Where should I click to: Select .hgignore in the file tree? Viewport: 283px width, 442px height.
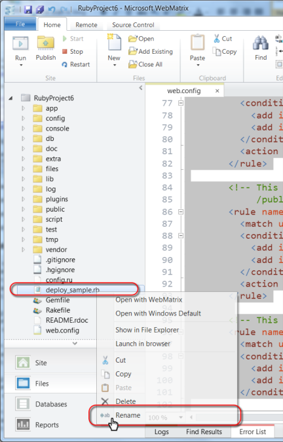[x=60, y=270]
